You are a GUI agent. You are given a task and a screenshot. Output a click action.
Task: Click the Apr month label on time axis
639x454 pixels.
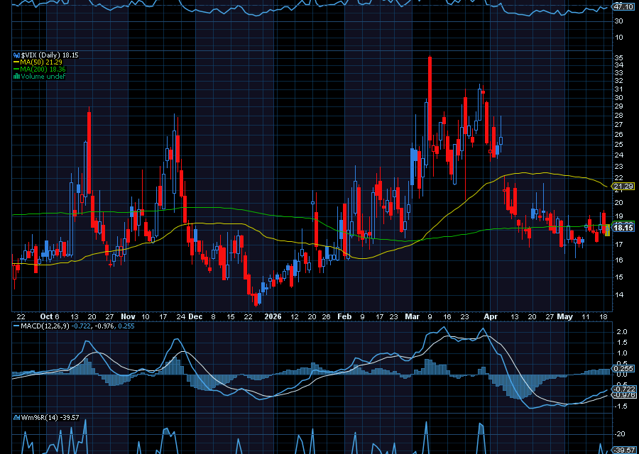[x=491, y=317]
